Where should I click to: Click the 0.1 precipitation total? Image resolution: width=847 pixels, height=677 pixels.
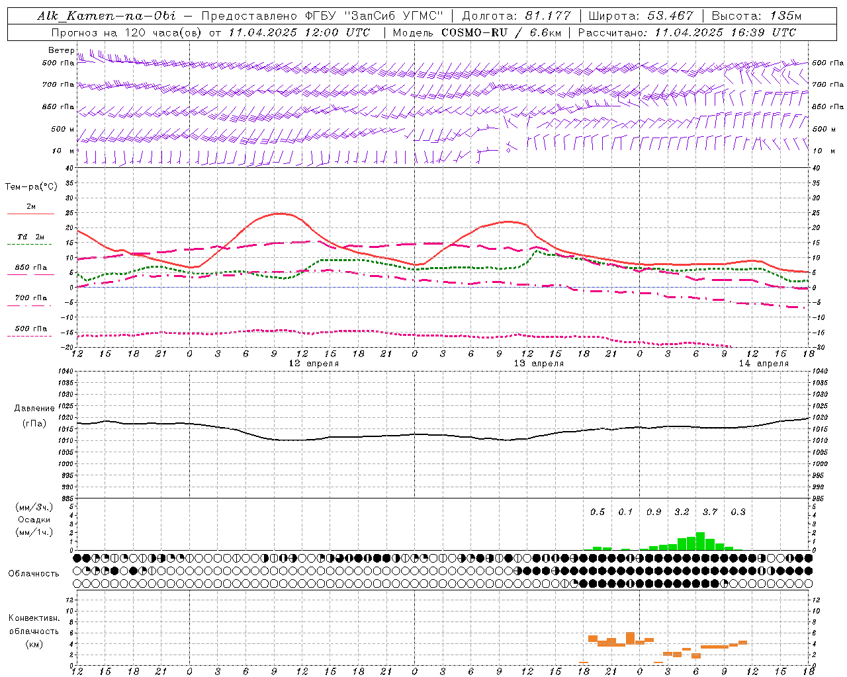click(625, 512)
